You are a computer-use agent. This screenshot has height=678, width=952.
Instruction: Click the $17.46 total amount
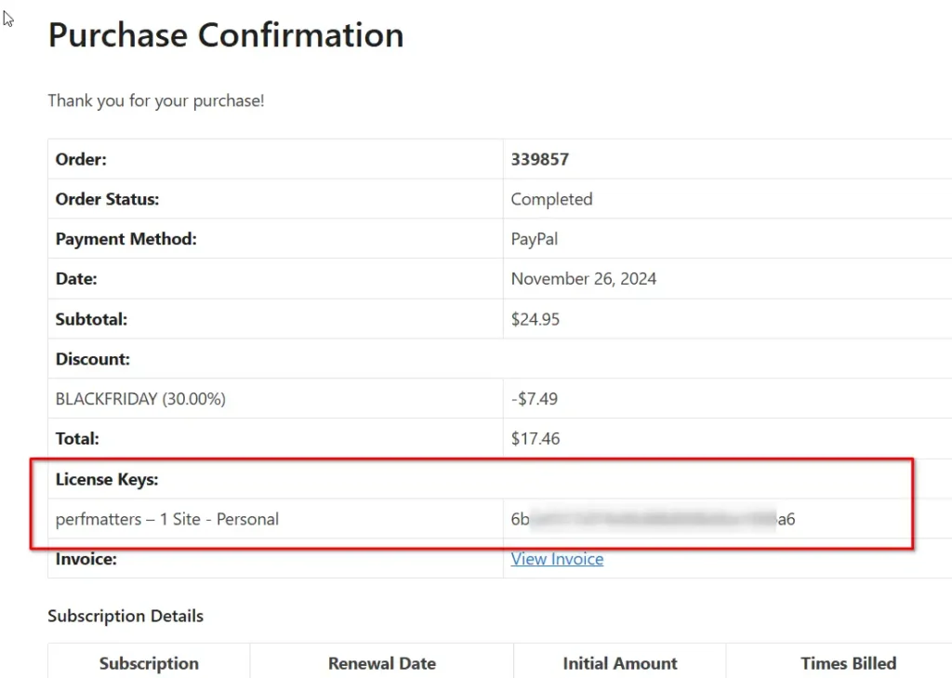click(535, 438)
